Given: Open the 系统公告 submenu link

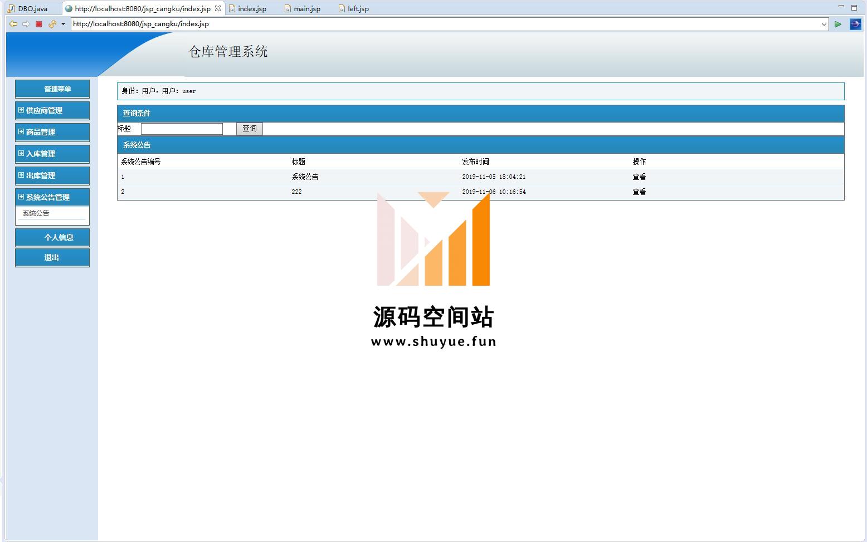Looking at the screenshot, I should pyautogui.click(x=36, y=213).
